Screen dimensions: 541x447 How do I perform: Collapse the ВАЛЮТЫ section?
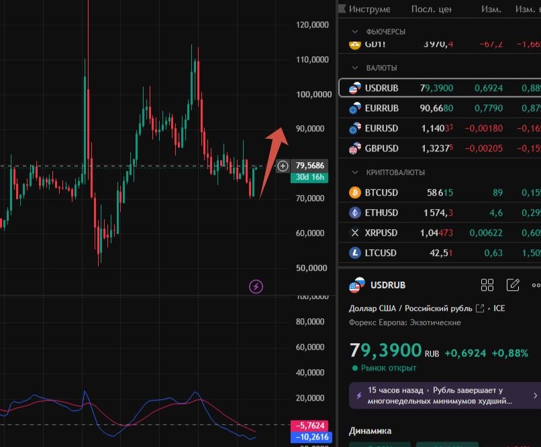pos(355,68)
